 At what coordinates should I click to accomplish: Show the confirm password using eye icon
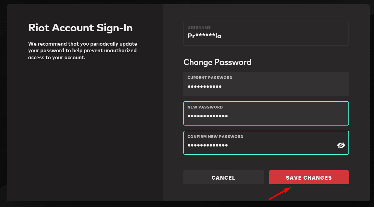coord(341,145)
